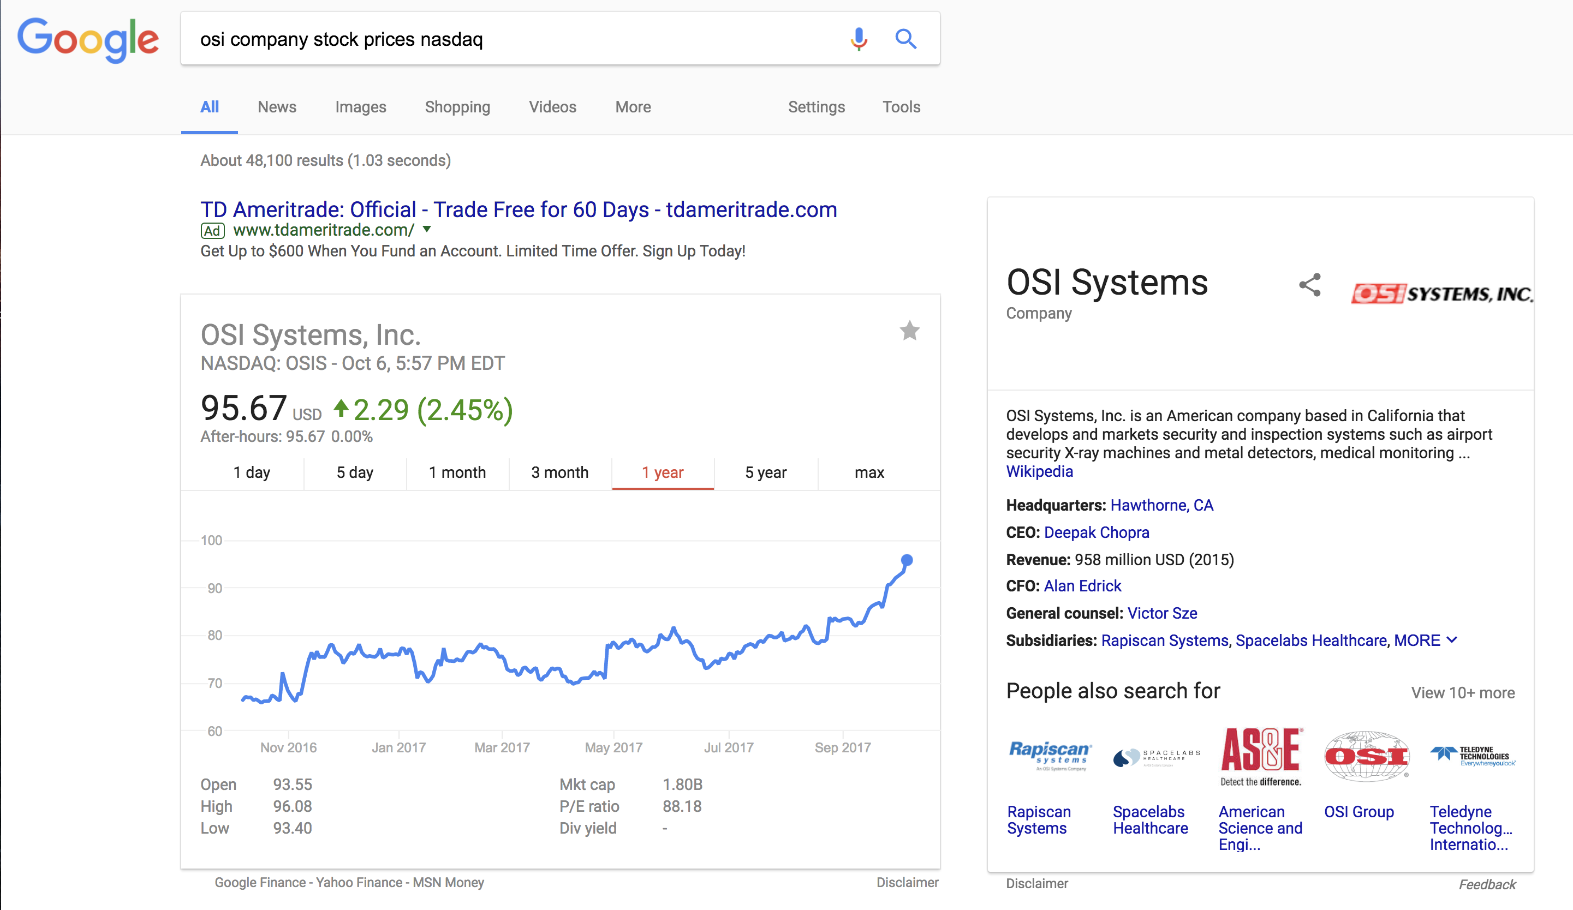This screenshot has height=910, width=1573.
Task: Open the Wikipedia link for OSI Systems
Action: (1039, 471)
